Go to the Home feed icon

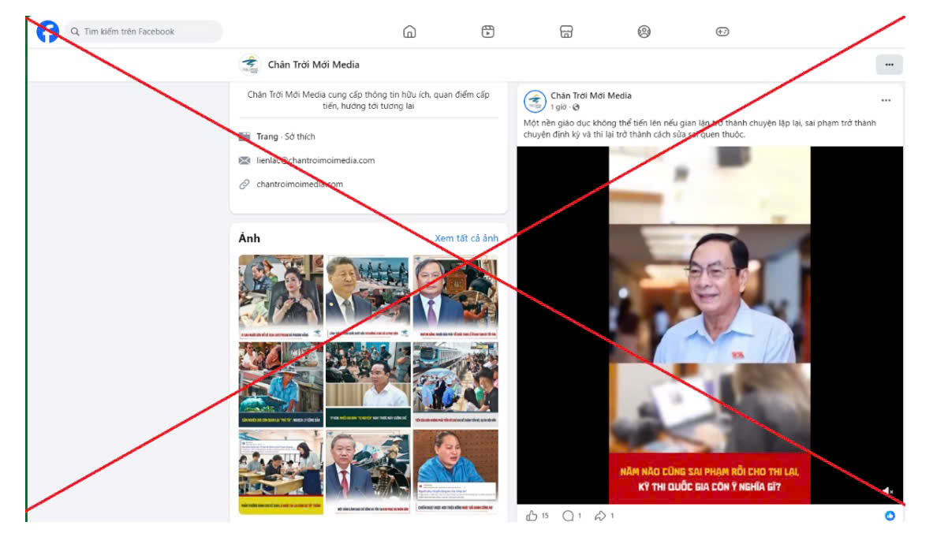point(409,32)
